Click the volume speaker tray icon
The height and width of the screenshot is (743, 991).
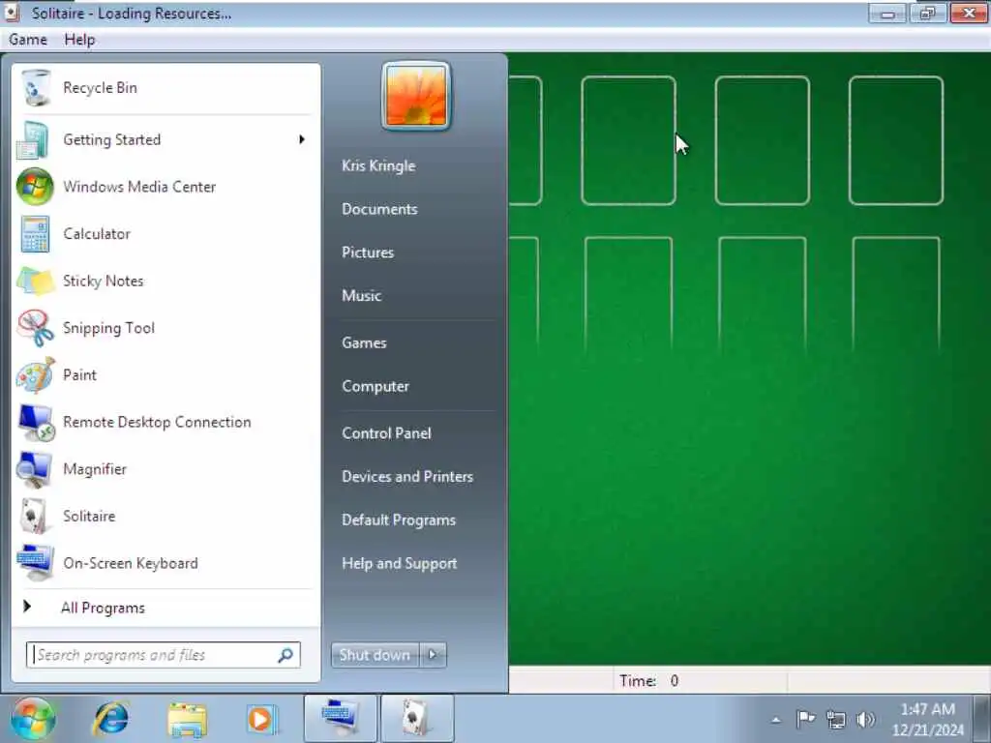pos(865,719)
